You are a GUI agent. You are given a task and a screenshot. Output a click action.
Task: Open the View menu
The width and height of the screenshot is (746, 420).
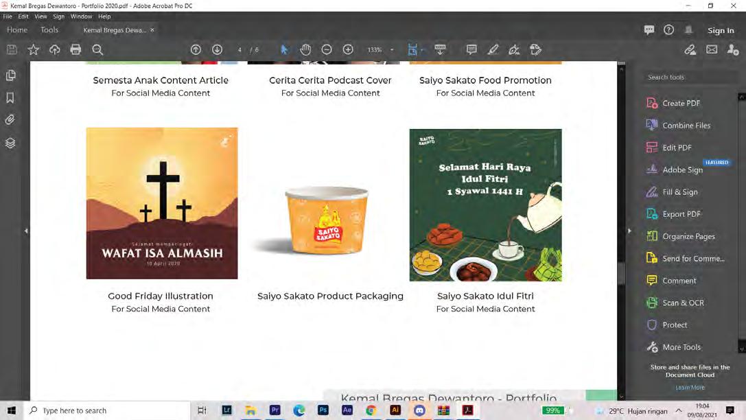40,16
